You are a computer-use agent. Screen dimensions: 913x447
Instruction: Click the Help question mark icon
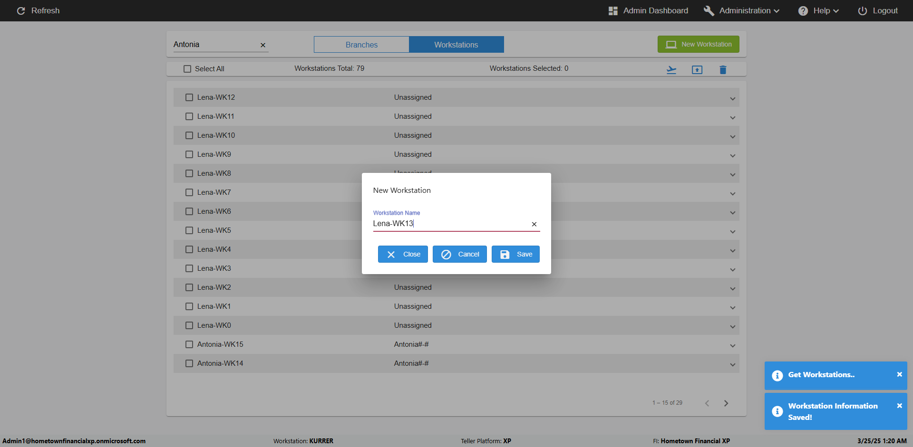point(803,10)
